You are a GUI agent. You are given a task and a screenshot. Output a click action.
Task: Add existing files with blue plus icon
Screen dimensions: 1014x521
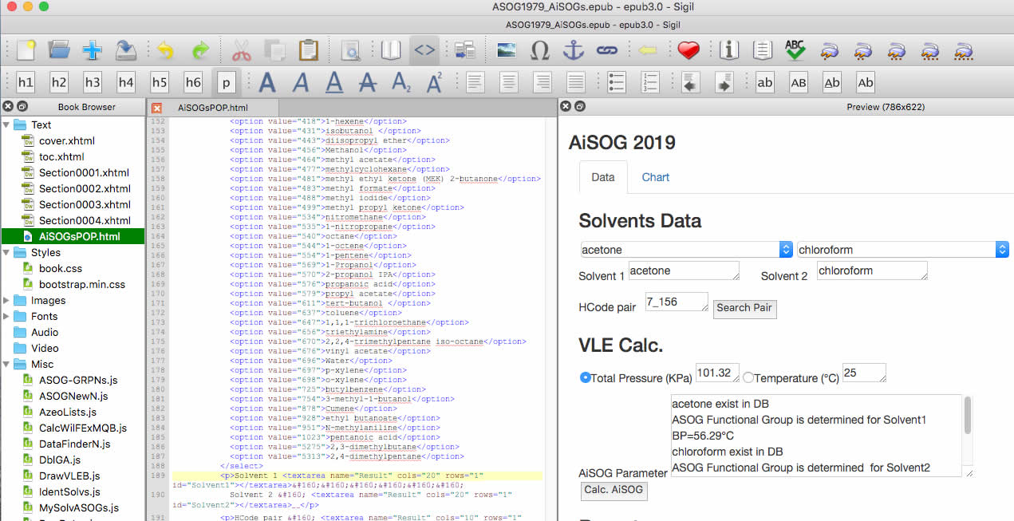[x=92, y=50]
